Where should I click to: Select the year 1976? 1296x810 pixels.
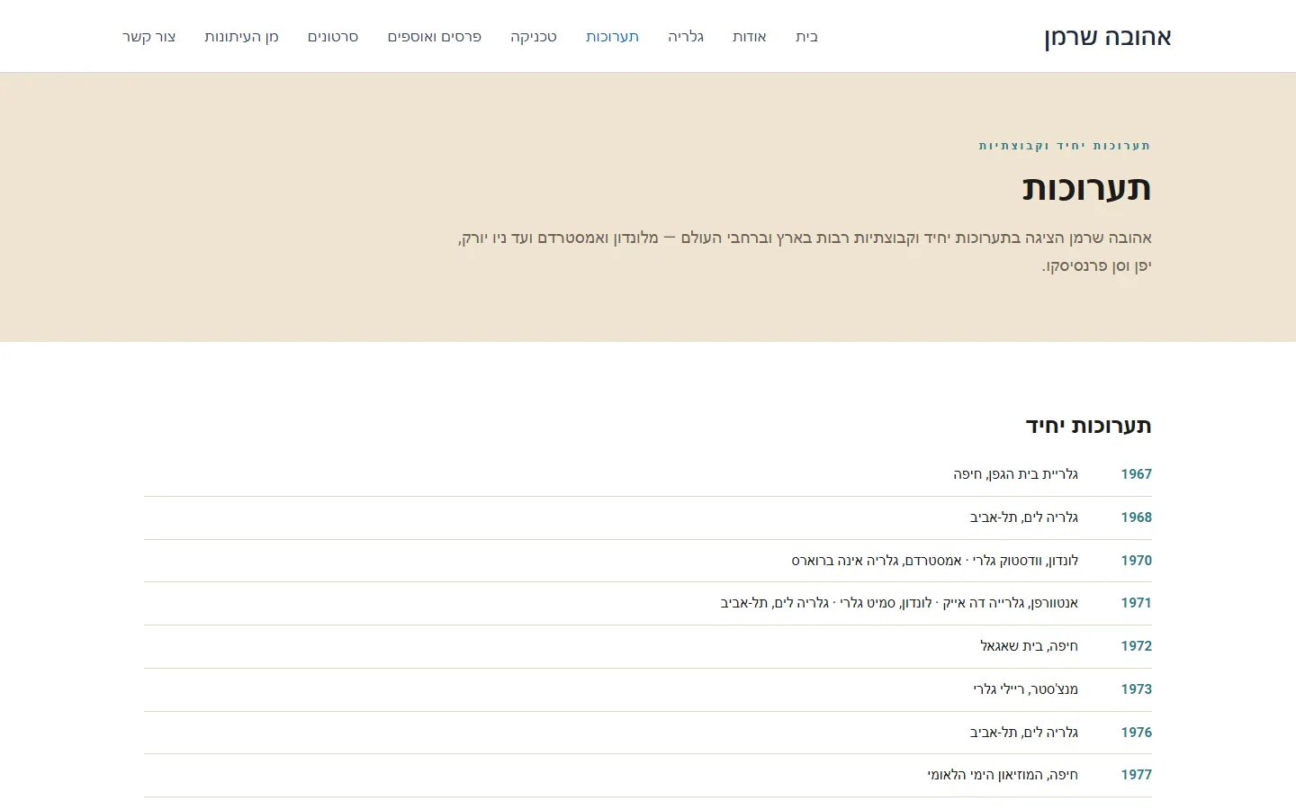coord(1136,733)
